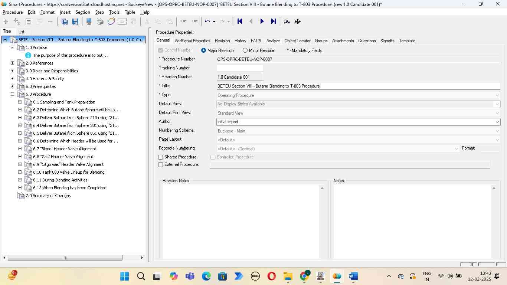This screenshot has height=285, width=507.
Task: Open the Author dropdown
Action: [x=497, y=122]
